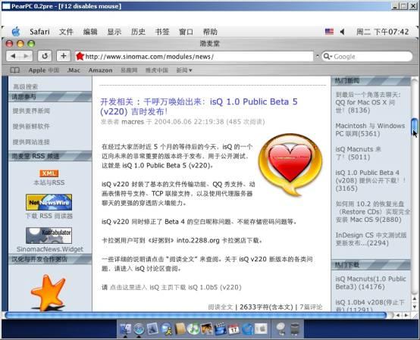
Task: Open iCal from the Dock
Action: (234, 329)
